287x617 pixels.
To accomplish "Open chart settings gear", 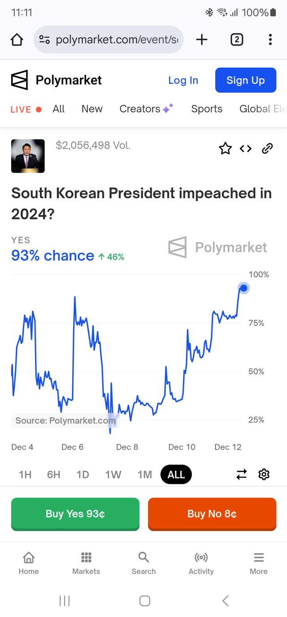I will pos(264,474).
